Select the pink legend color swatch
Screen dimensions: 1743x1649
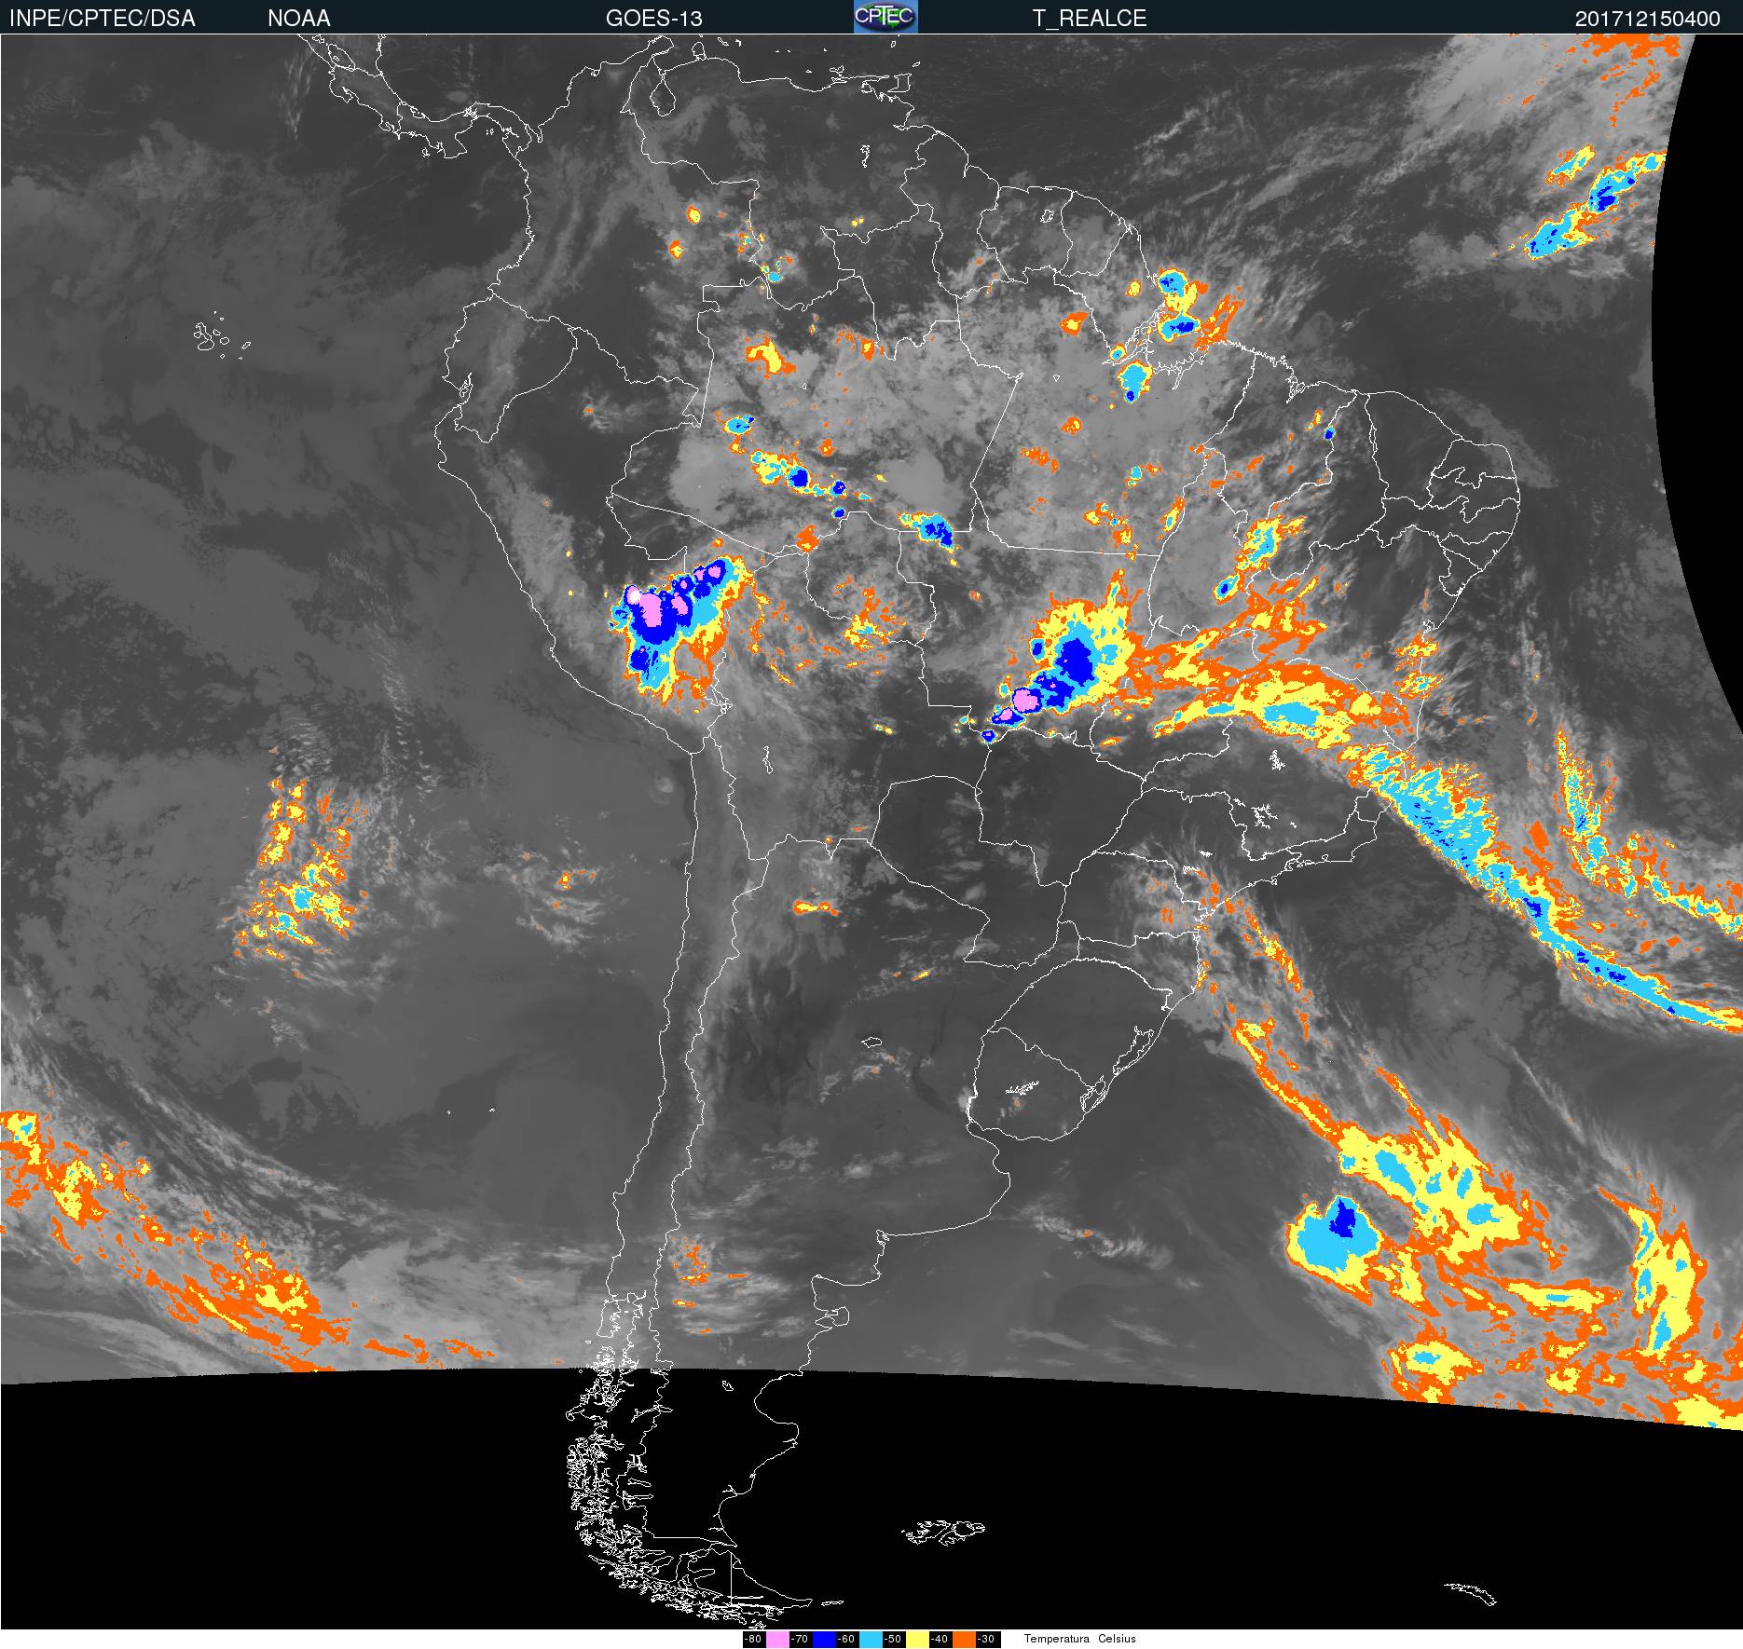[777, 1639]
